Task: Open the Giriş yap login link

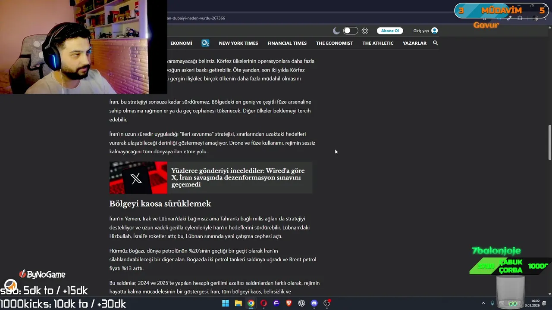Action: click(421, 31)
